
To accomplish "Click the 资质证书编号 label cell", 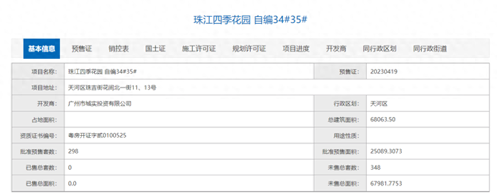I will click(x=38, y=136).
